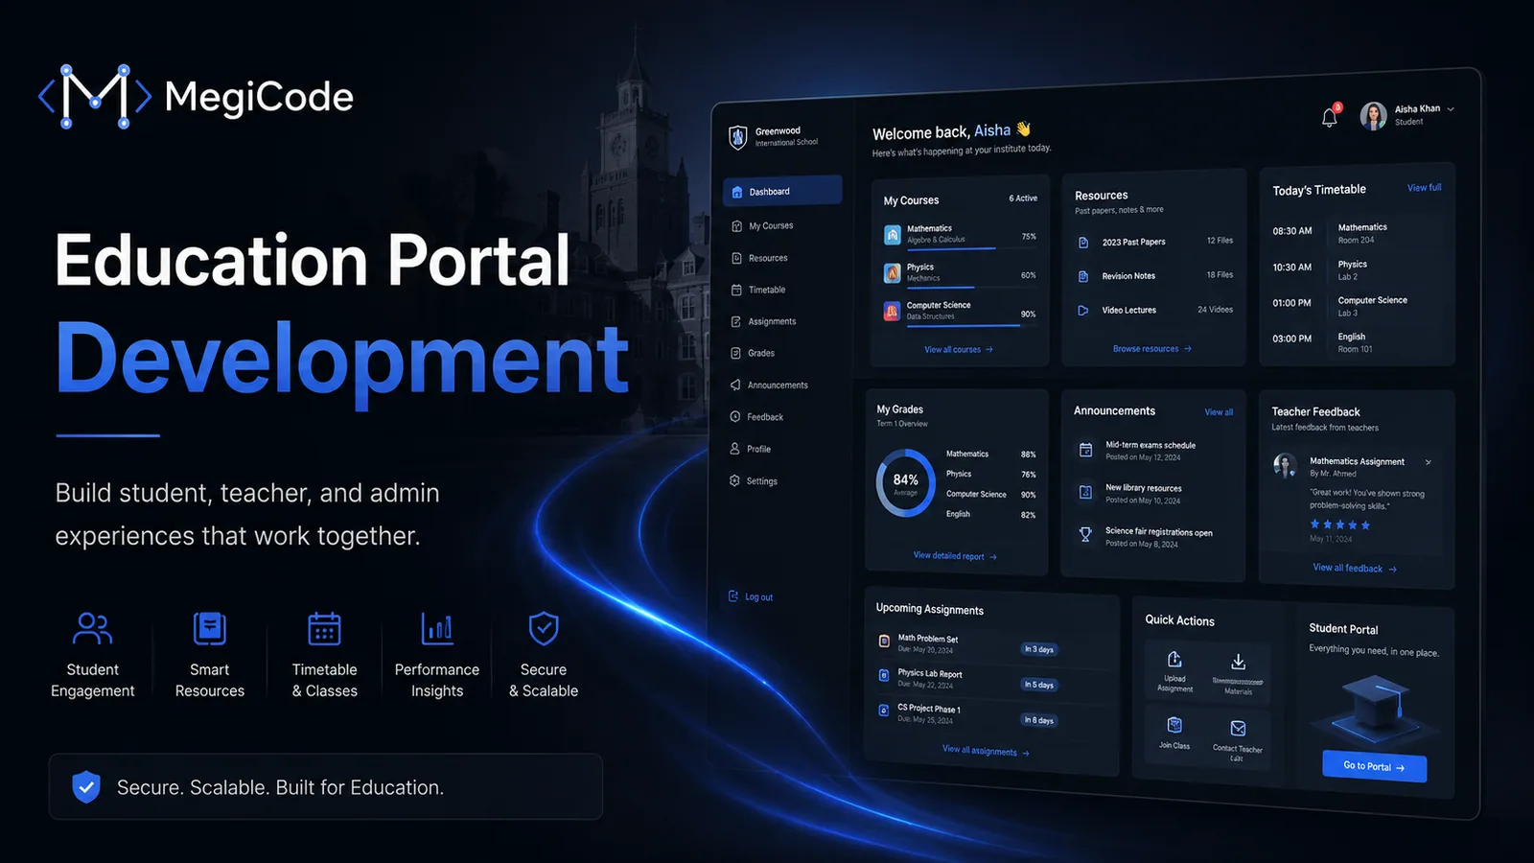Click the Mathematics course icon

892,234
